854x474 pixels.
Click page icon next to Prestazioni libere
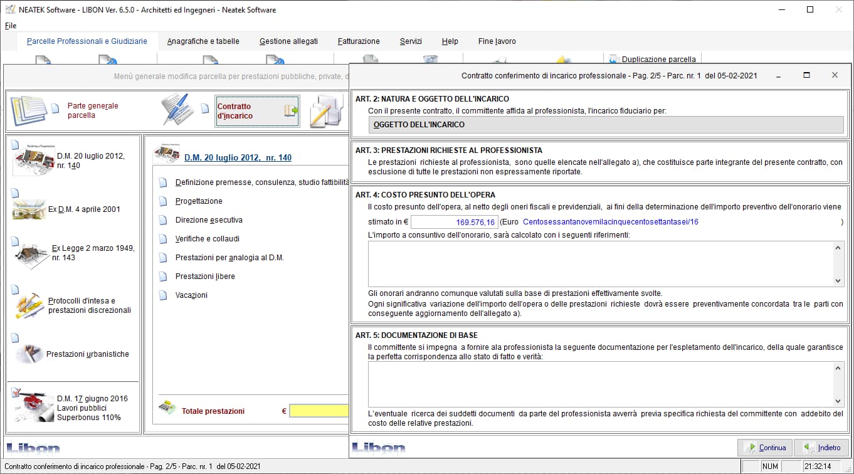(163, 276)
